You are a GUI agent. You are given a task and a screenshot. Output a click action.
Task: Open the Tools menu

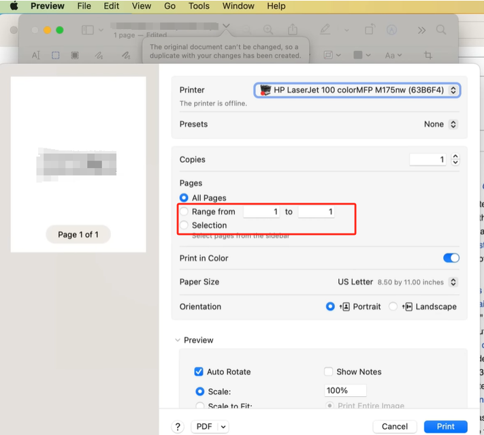199,6
